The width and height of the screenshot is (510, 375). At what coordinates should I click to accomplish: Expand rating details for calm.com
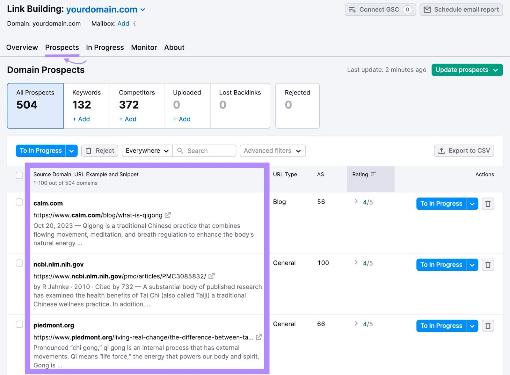356,201
